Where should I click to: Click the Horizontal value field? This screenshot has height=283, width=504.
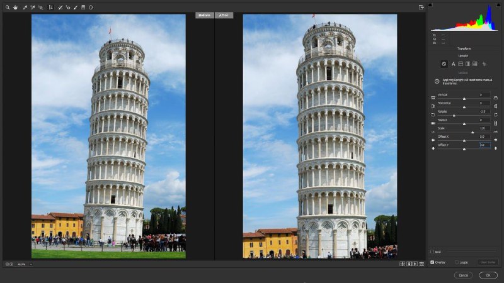coord(484,103)
